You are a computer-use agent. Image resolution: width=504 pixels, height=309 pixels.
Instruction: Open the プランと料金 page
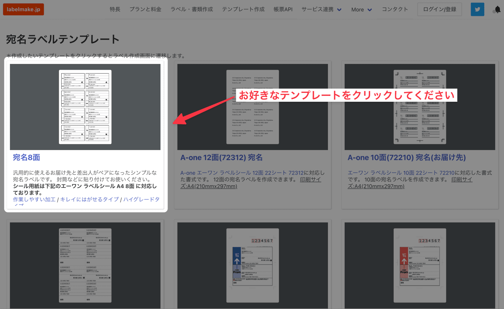[145, 9]
